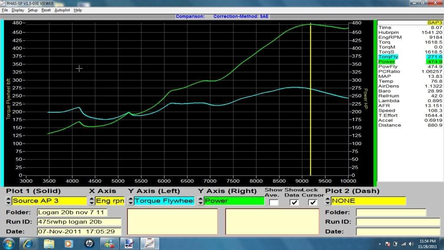Click the monitor-with-pen taskbar icon
The image size is (444, 250).
tap(129, 244)
